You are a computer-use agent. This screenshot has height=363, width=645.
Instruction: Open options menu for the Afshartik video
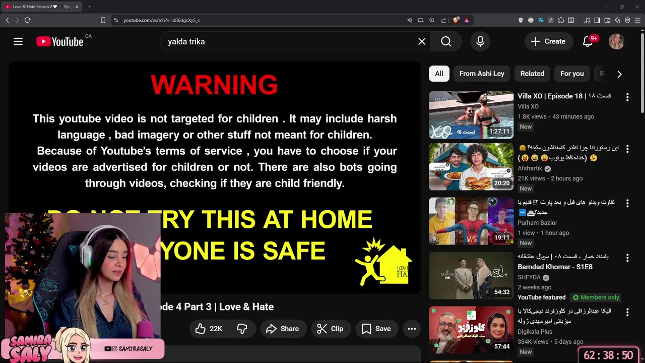pos(627,149)
